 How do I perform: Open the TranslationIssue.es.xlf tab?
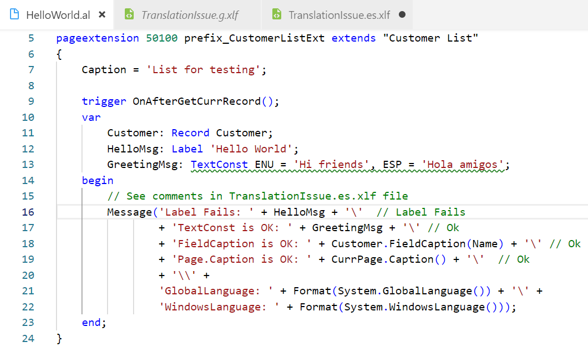[x=337, y=15]
